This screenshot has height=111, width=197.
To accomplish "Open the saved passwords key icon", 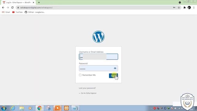I will [x=174, y=7].
